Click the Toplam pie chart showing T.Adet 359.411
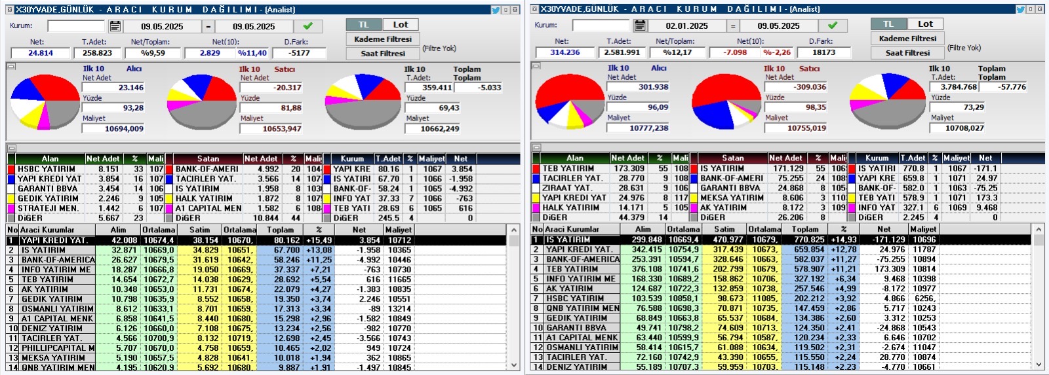 pyautogui.click(x=363, y=102)
